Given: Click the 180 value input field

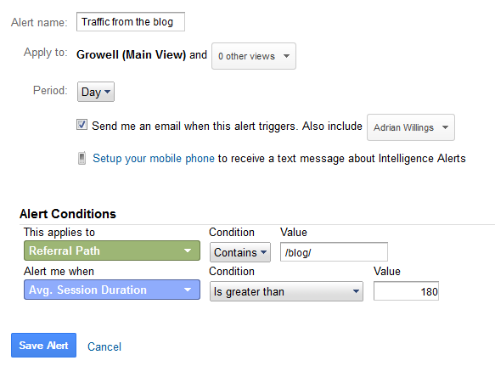Looking at the screenshot, I should pos(406,291).
